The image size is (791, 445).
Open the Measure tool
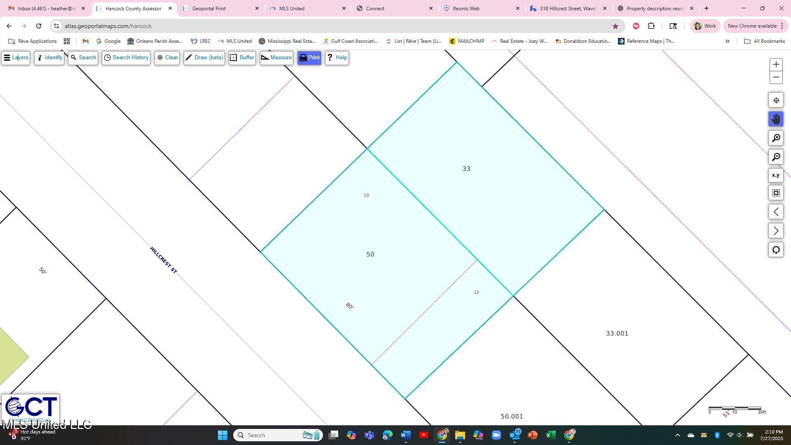coord(276,58)
